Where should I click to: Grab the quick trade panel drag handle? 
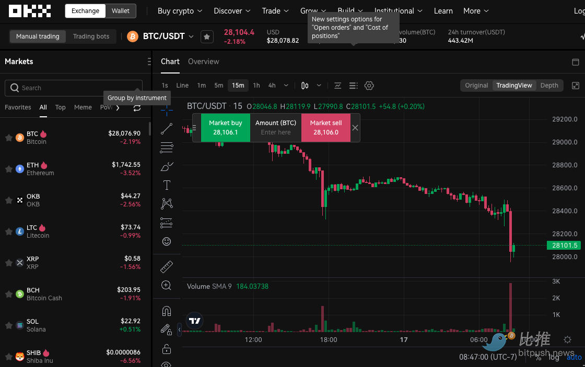(194, 128)
